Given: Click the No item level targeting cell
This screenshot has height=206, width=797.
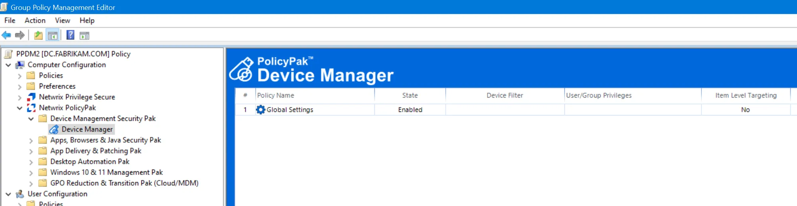Looking at the screenshot, I should (x=746, y=110).
